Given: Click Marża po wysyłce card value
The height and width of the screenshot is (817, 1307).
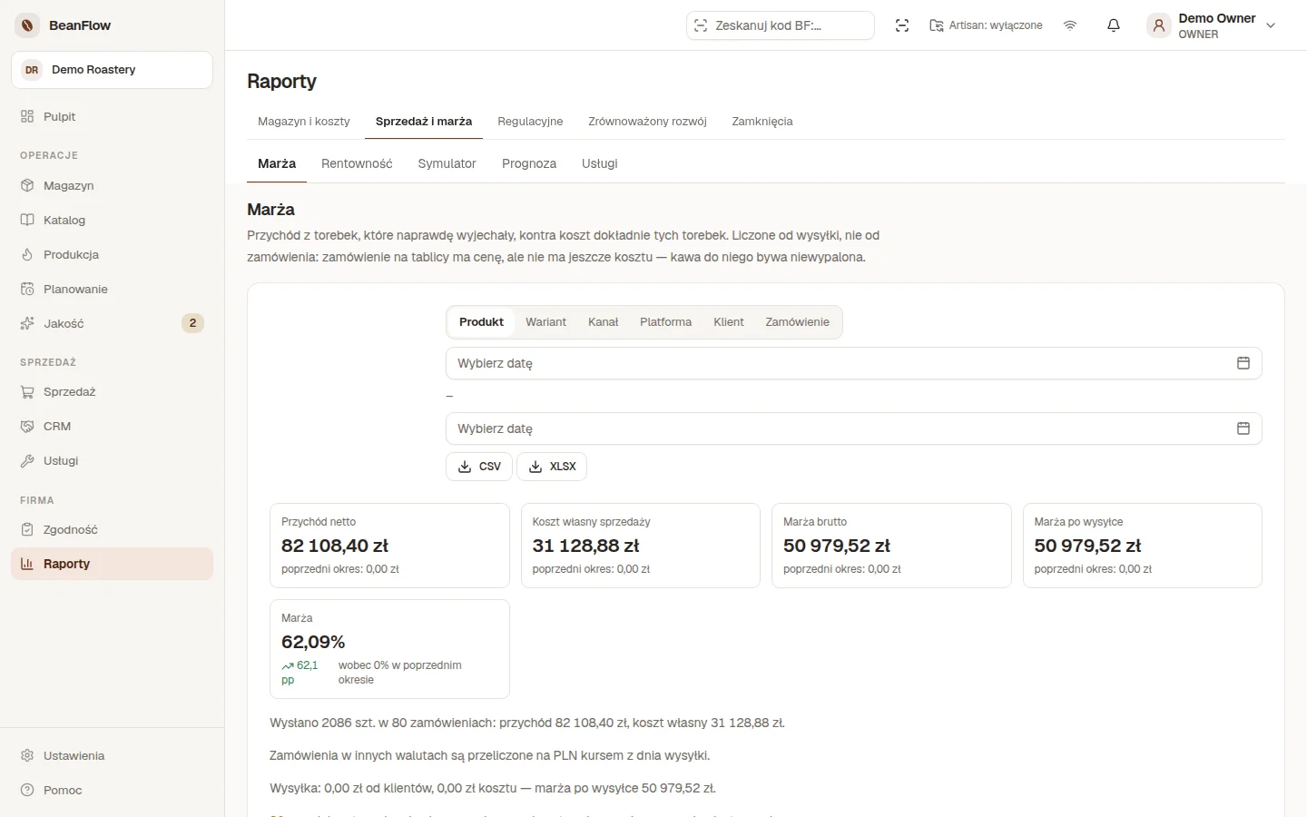Looking at the screenshot, I should point(1087,546).
